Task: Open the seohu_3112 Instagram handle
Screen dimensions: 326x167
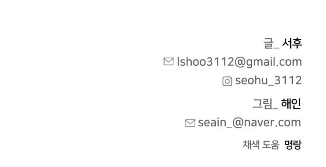Action: tap(268, 80)
